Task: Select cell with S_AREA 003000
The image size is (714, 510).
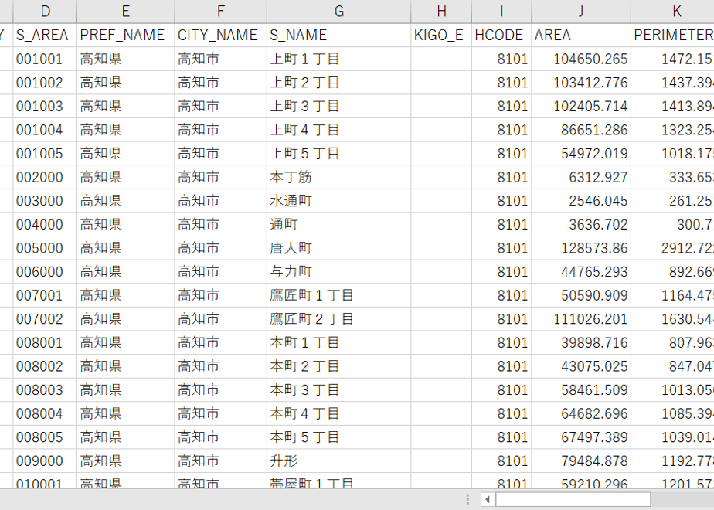Action: coord(45,201)
